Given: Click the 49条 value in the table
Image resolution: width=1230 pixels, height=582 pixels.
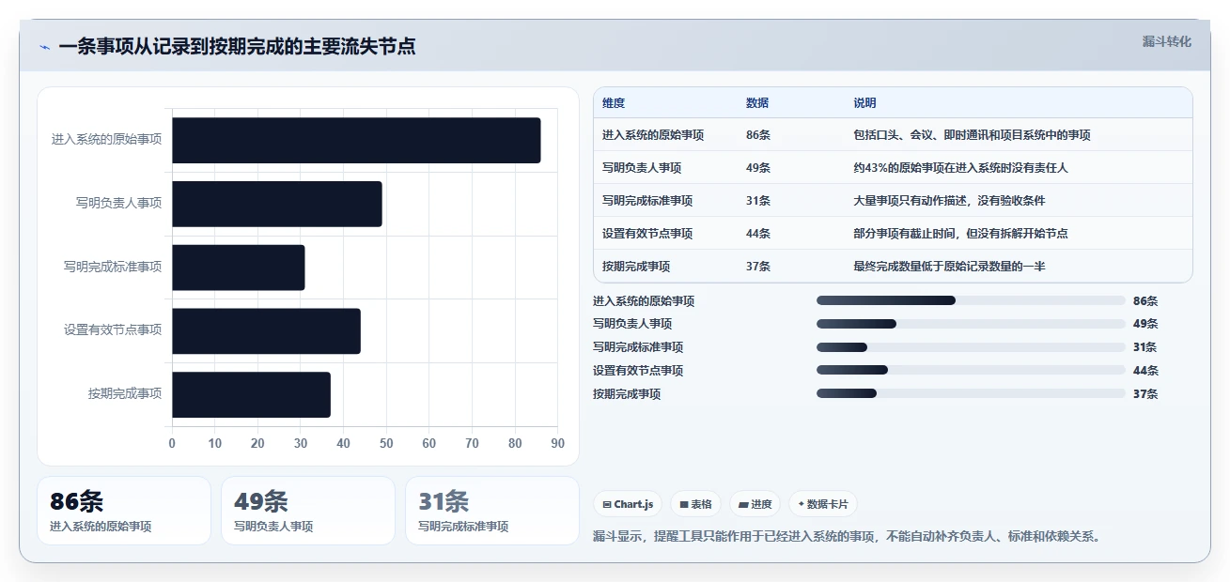Looking at the screenshot, I should click(x=758, y=168).
